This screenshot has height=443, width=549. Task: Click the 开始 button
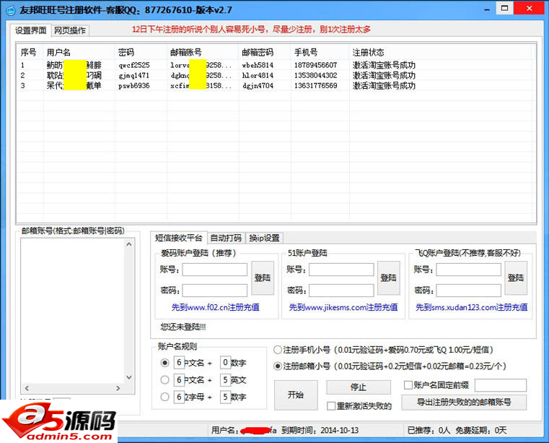point(296,395)
